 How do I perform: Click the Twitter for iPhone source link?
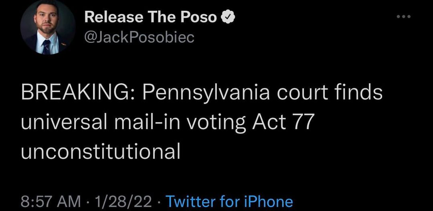pyautogui.click(x=229, y=201)
